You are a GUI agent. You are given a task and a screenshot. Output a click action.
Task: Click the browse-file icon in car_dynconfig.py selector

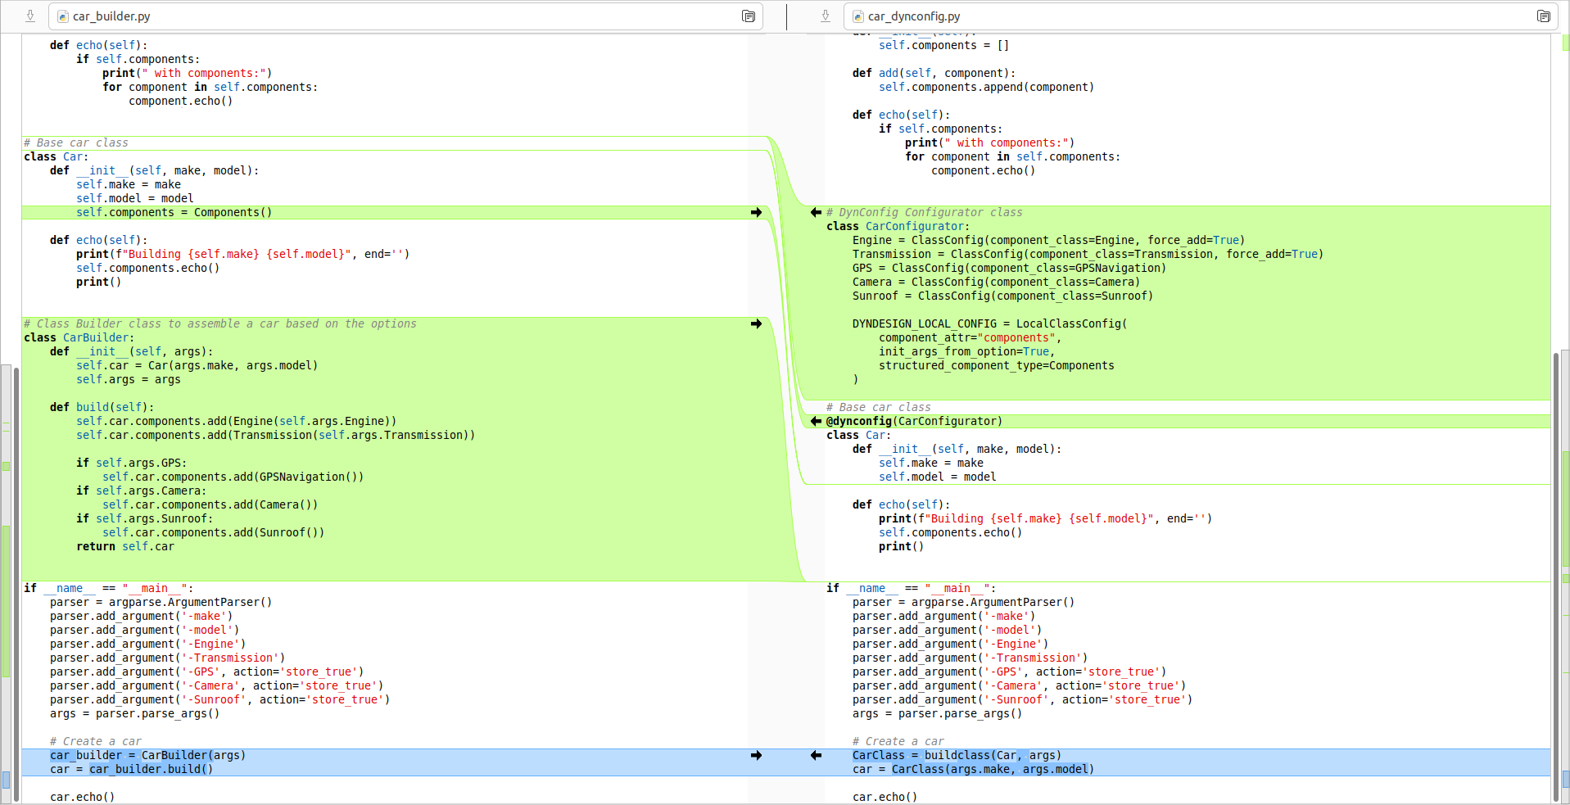point(1543,16)
